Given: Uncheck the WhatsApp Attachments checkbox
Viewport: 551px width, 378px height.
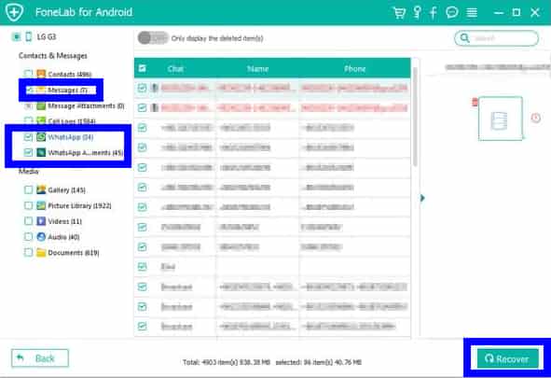Looking at the screenshot, I should 29,152.
